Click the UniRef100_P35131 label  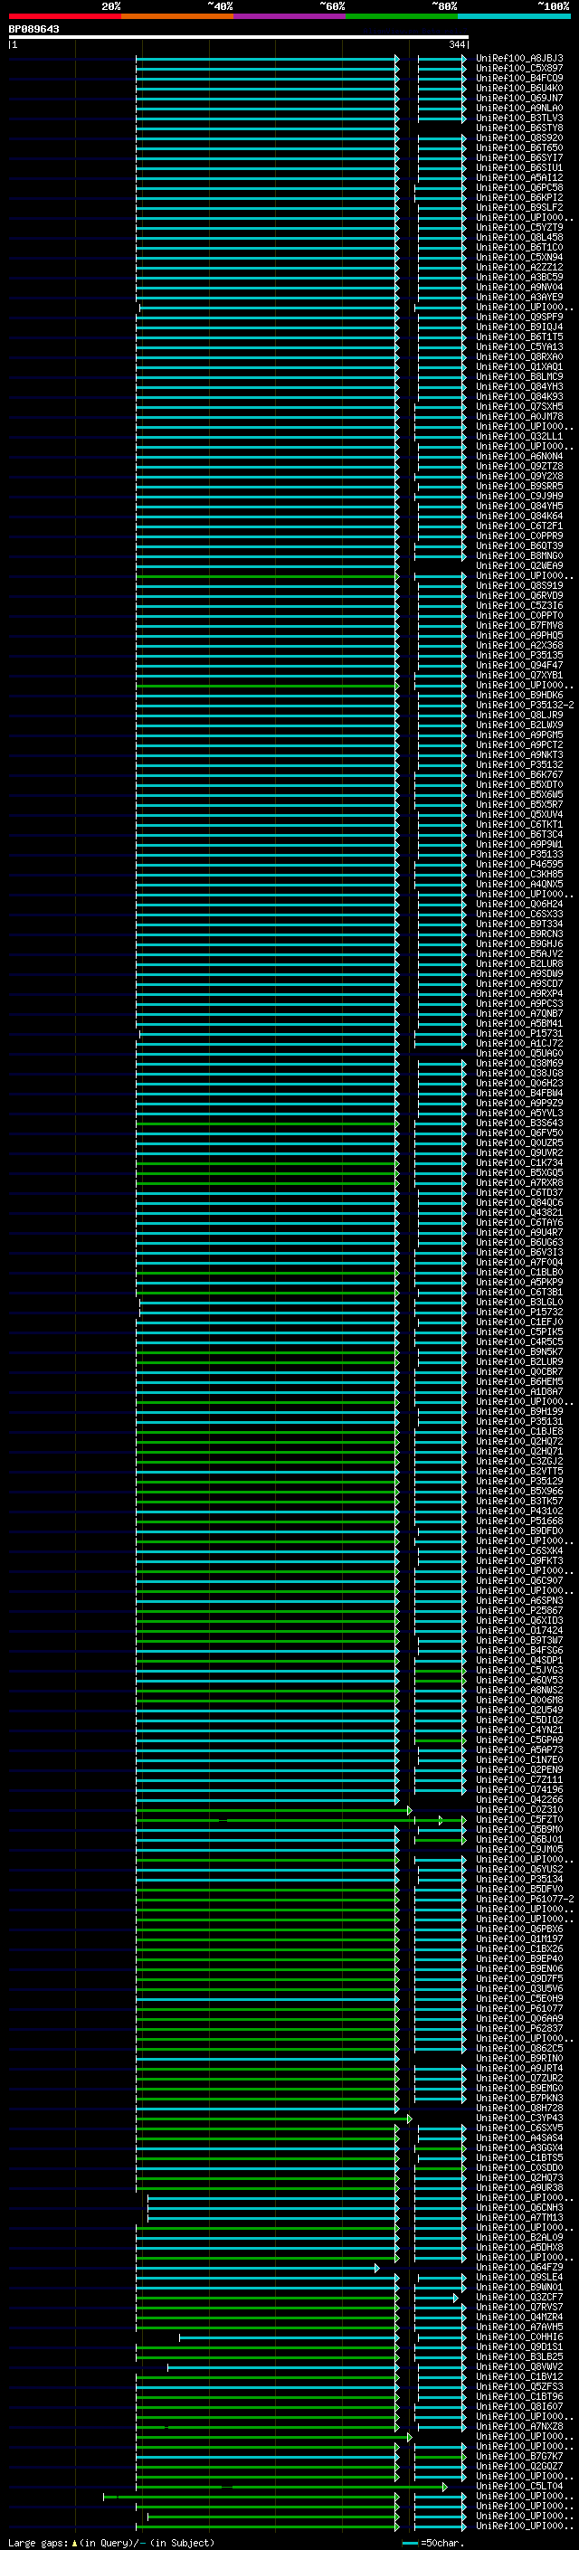click(x=519, y=1421)
